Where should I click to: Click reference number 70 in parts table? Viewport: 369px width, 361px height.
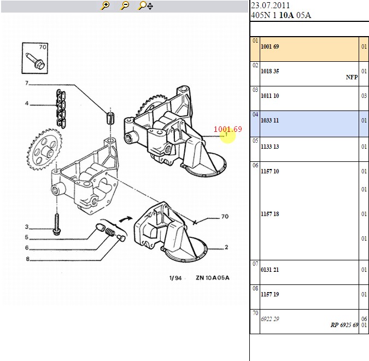tap(255, 313)
